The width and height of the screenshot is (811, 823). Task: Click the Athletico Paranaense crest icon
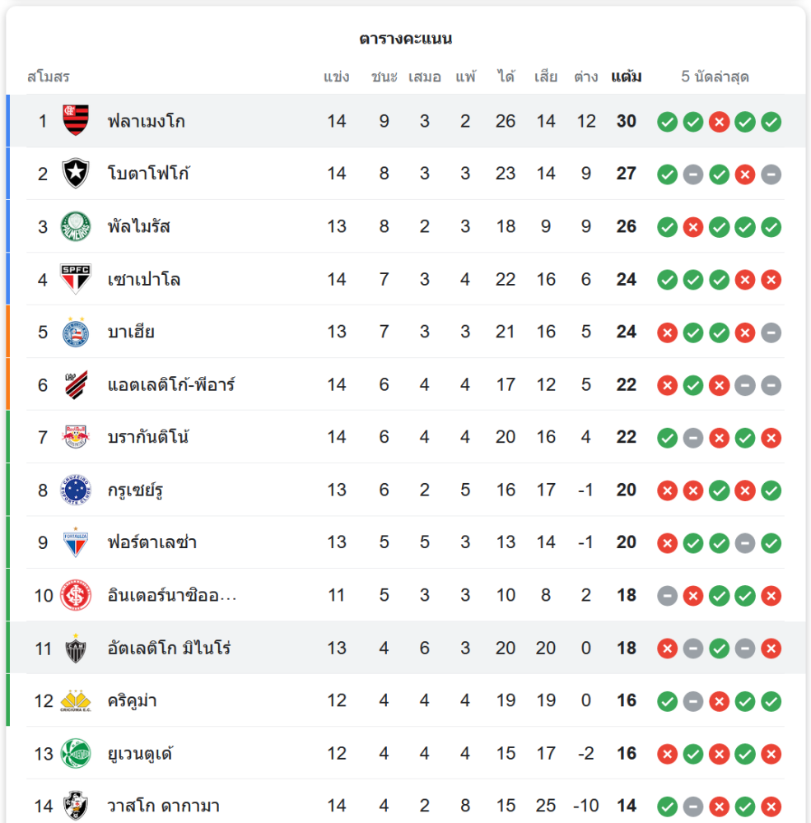[76, 384]
